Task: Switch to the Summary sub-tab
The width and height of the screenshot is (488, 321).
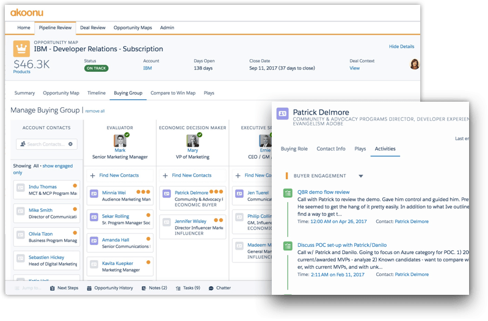Action: [24, 93]
